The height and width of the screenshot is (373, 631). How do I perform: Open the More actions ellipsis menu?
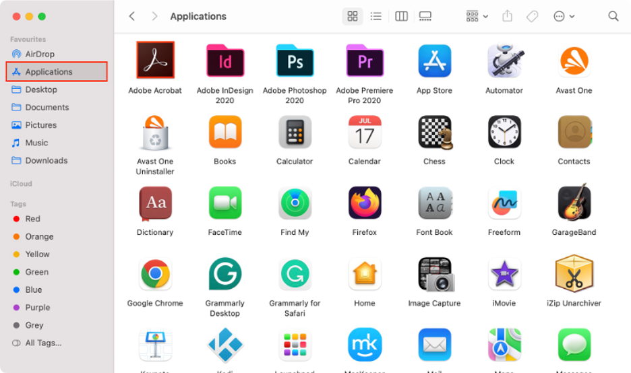pos(564,16)
